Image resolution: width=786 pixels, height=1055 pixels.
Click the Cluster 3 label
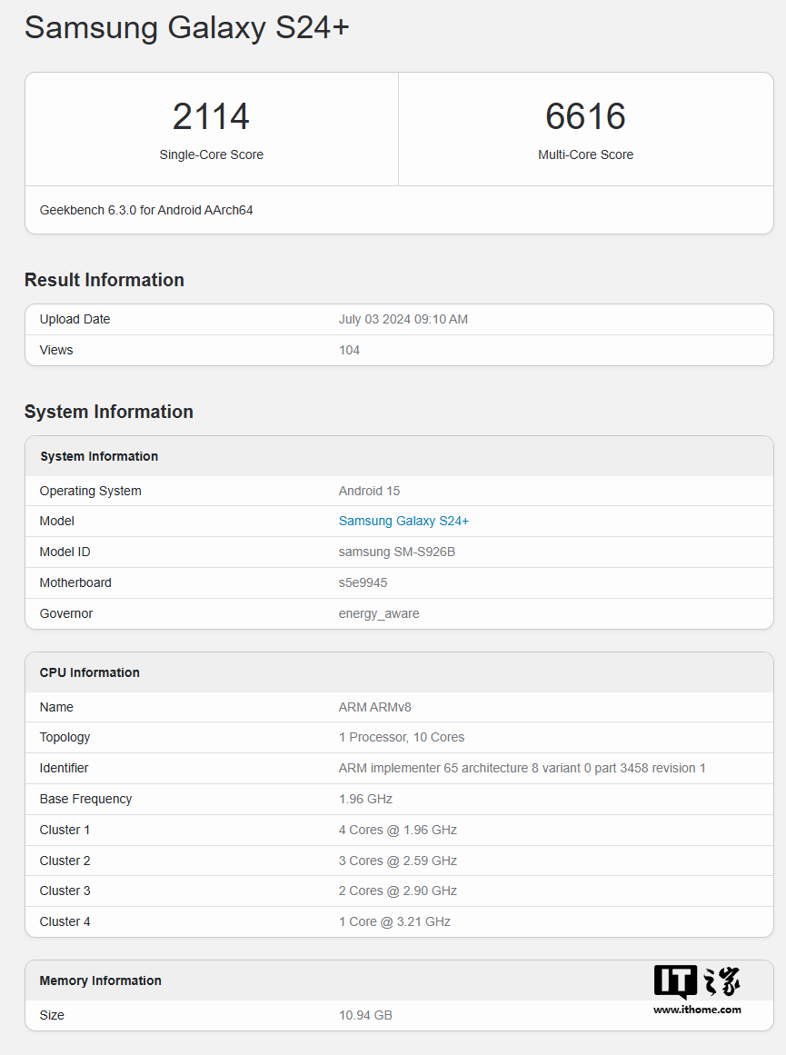click(x=65, y=891)
